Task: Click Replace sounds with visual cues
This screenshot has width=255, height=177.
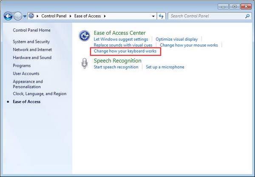Action: point(123,45)
